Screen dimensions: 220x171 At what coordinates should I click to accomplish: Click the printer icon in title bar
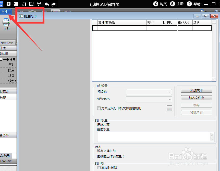tap(39, 4)
